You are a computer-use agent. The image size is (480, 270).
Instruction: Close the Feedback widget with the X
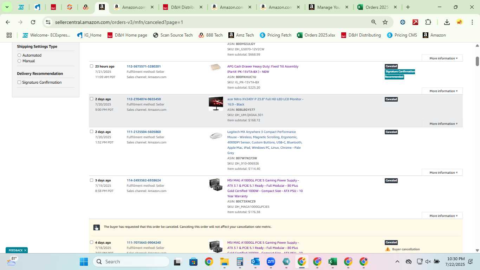(25, 250)
